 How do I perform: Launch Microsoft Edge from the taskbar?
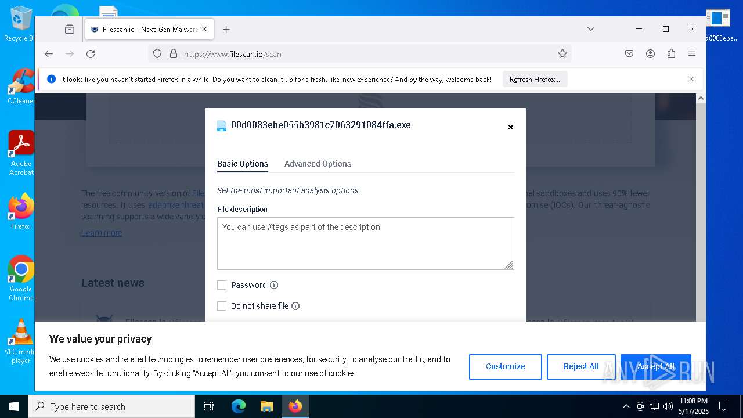tap(239, 406)
